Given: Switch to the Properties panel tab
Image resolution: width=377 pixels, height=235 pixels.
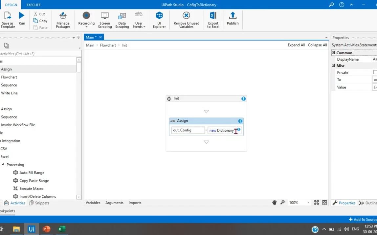Looking at the screenshot, I should [x=344, y=203].
